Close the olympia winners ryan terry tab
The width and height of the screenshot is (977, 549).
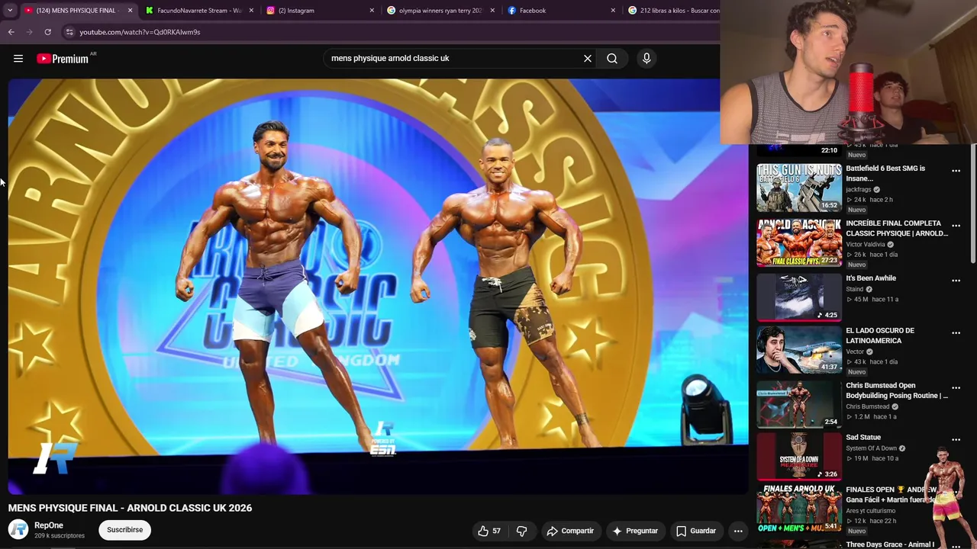click(x=492, y=11)
